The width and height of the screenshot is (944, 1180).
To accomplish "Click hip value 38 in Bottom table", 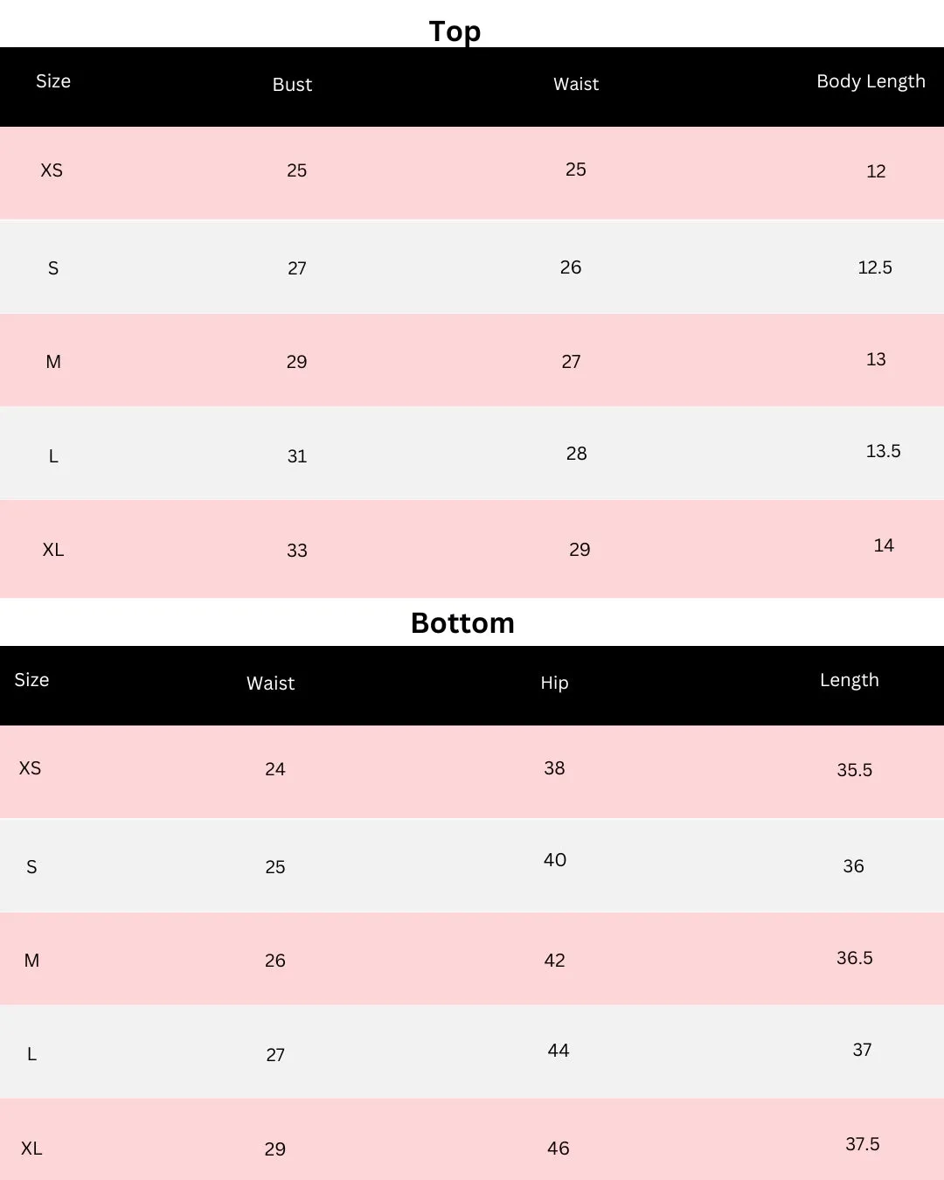I will 554,768.
